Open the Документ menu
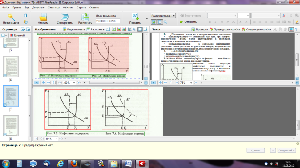The height and width of the screenshot is (168, 300). (38, 8)
